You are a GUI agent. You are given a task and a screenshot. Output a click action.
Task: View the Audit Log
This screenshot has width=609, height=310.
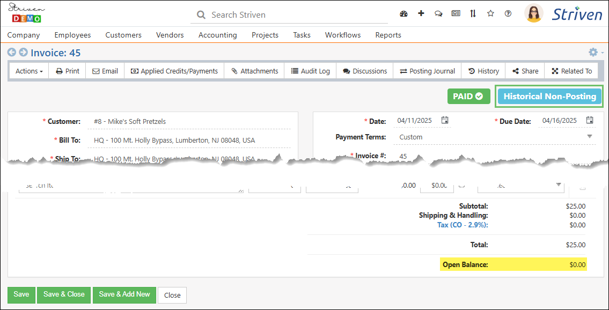tap(310, 71)
